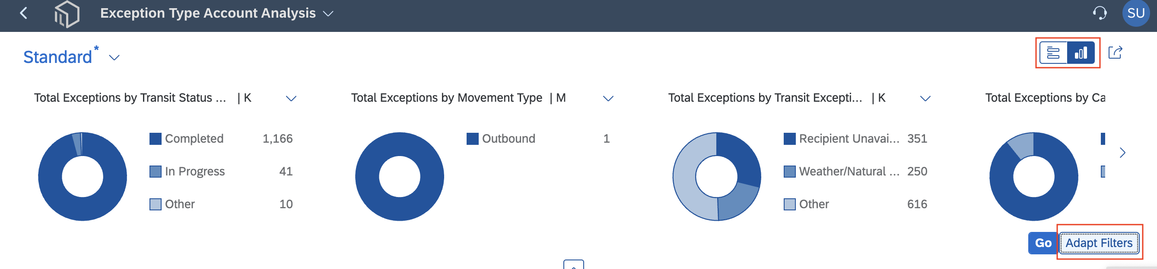Viewport: 1157px width, 269px height.
Task: Click the Weather/Natural ... legend label
Action: point(849,172)
